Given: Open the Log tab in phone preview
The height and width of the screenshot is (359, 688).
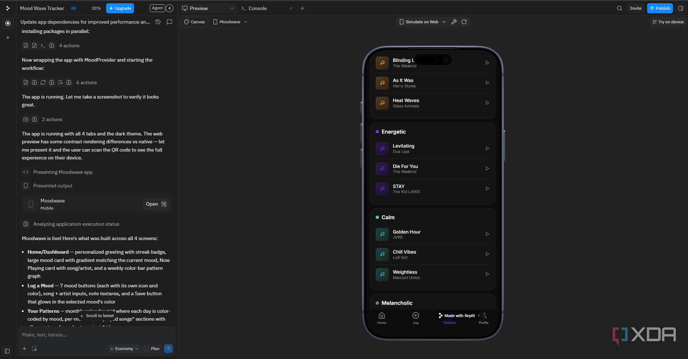Looking at the screenshot, I should (x=416, y=318).
